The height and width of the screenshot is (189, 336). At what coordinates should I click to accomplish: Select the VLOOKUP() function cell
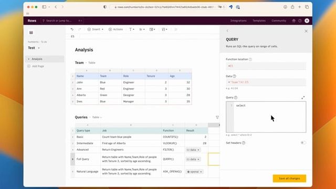tap(173, 143)
